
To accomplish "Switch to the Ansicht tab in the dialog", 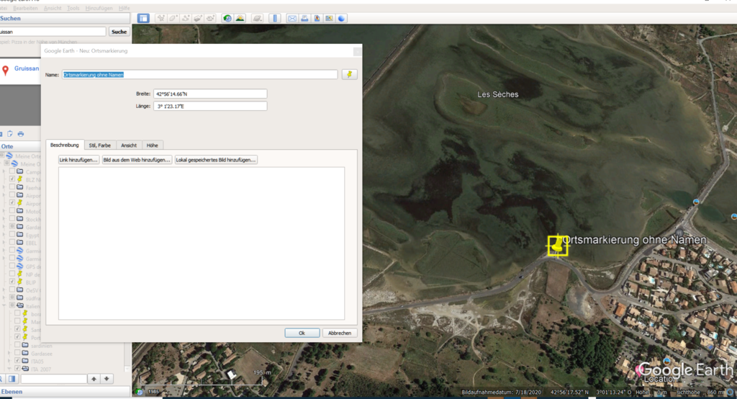I will [129, 145].
